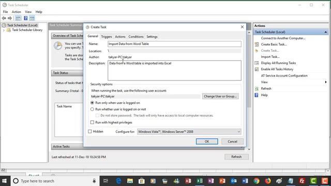Open Microsoft Edge from the taskbar
The height and width of the screenshot is (186, 331).
pyautogui.click(x=118, y=181)
